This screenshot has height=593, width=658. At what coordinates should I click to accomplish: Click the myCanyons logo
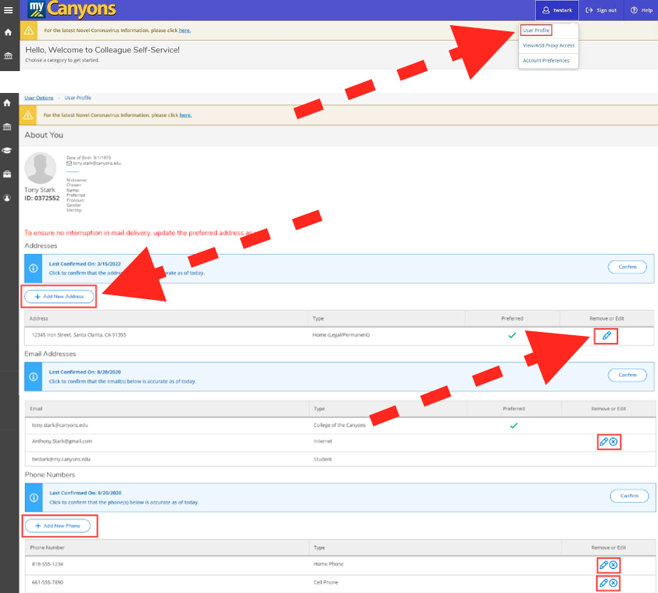[72, 9]
